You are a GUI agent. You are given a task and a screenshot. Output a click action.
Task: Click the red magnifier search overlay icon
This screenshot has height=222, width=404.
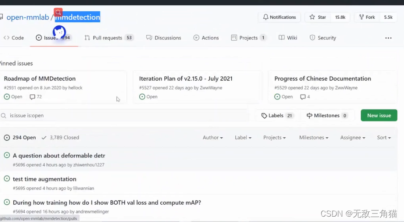click(58, 12)
